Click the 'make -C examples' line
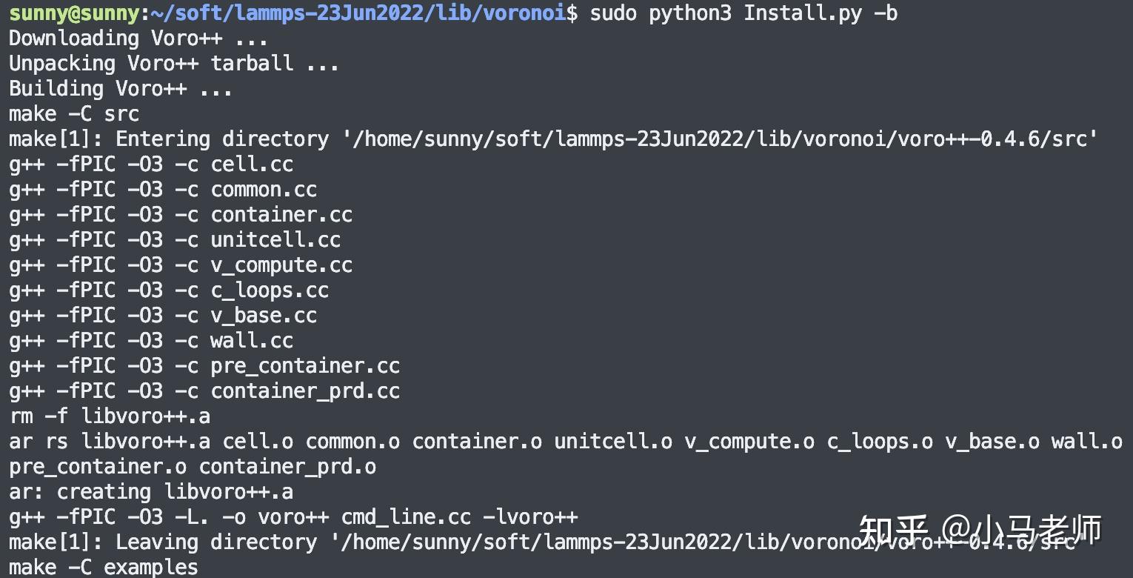This screenshot has width=1133, height=578. tap(104, 567)
